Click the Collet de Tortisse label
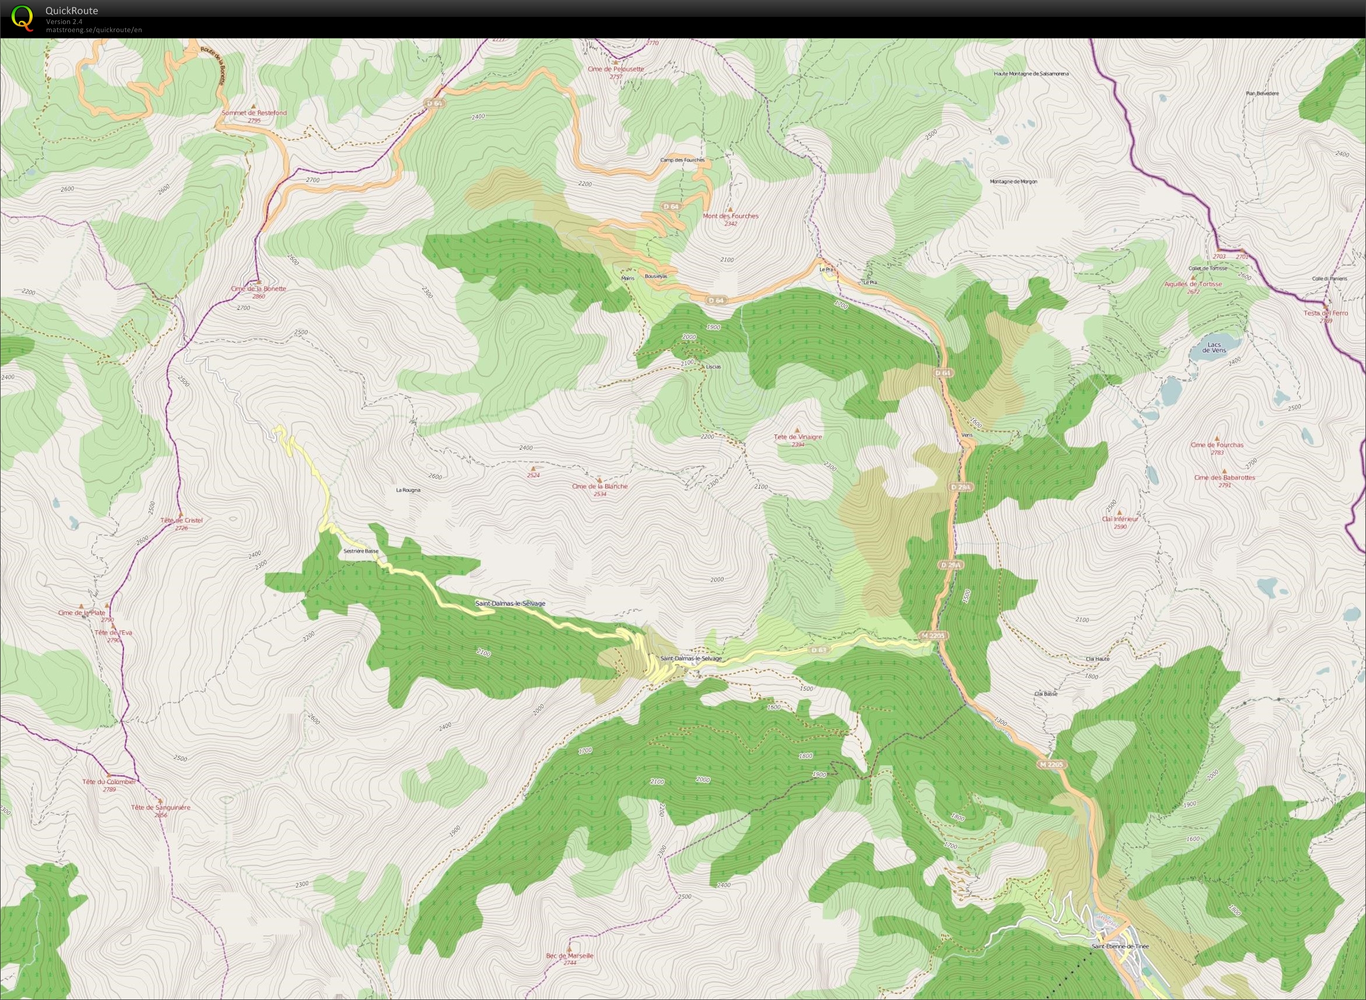 click(1208, 268)
